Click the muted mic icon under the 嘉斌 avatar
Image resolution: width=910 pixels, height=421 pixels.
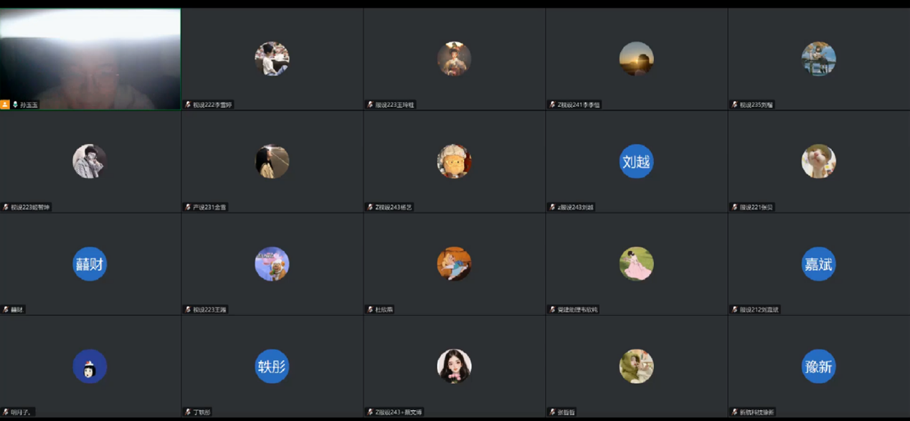734,310
